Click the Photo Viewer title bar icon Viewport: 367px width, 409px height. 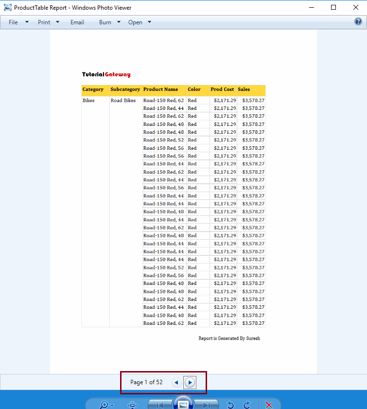8,7
